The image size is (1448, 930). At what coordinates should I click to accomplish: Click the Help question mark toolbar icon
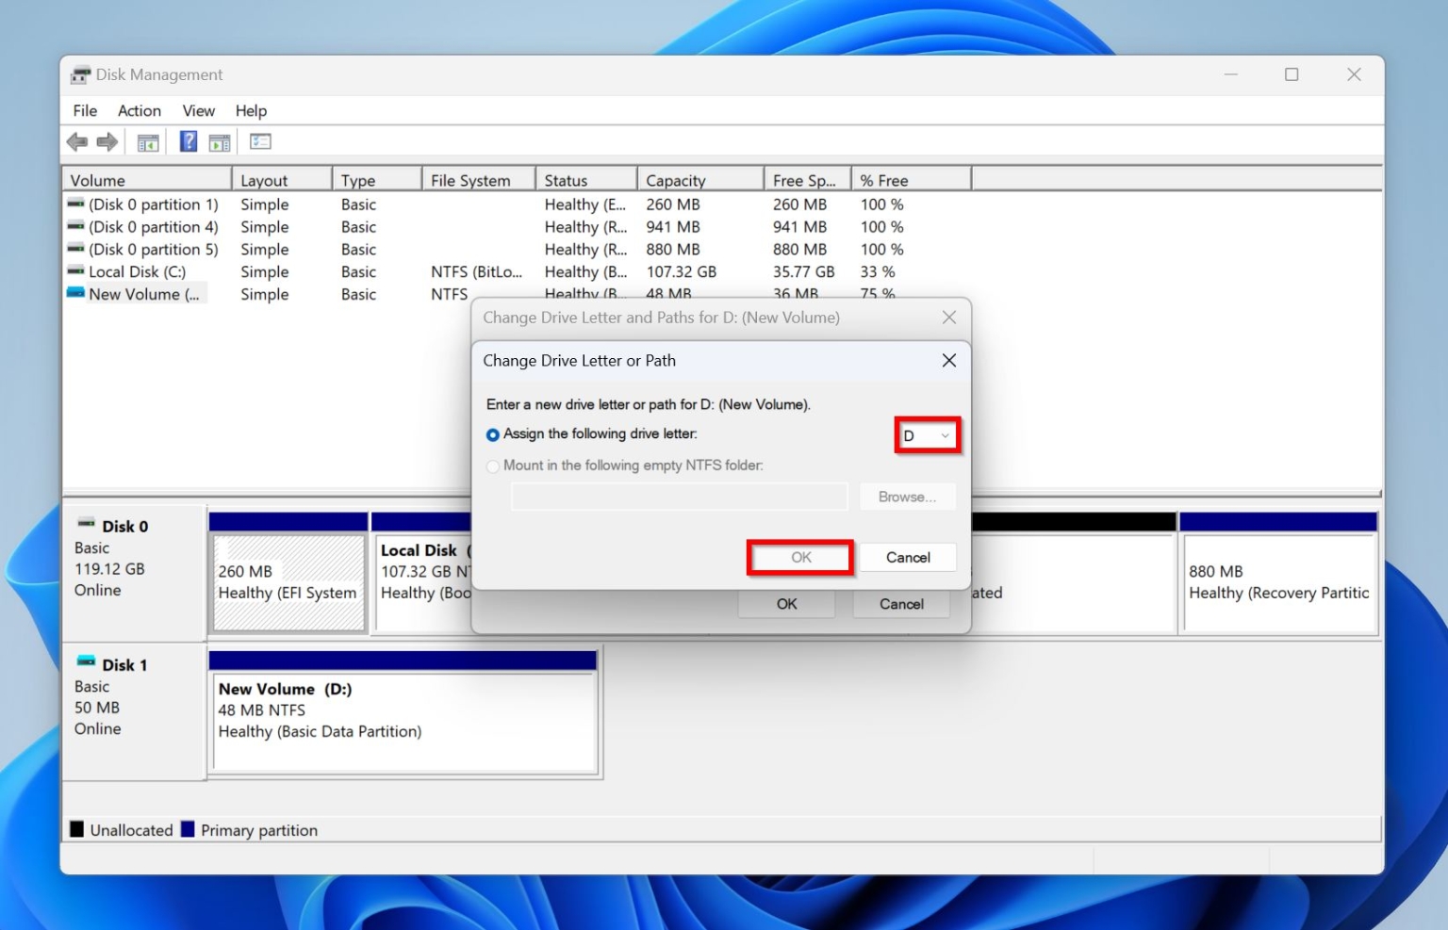188,141
